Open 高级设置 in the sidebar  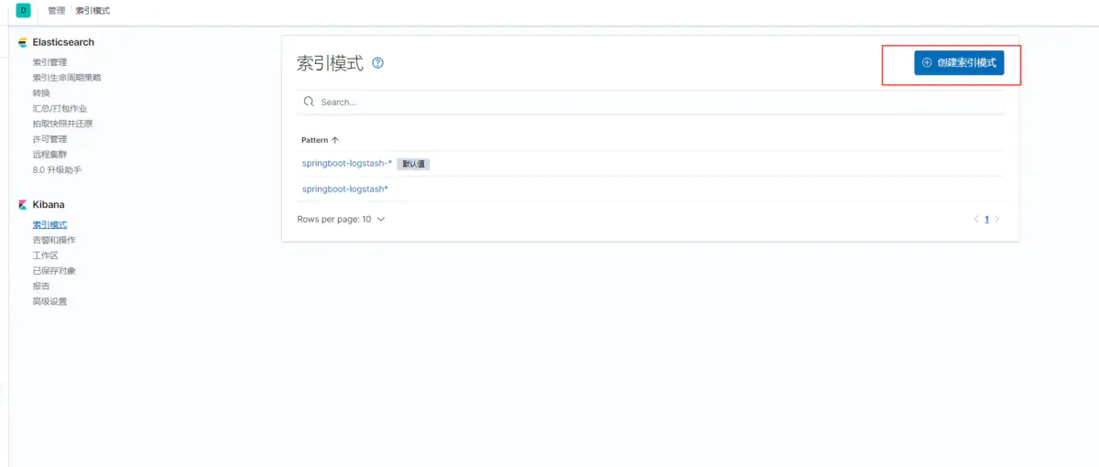(x=49, y=301)
